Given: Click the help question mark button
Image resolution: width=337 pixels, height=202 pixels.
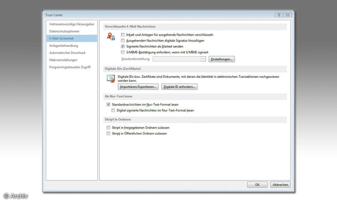Looking at the screenshot, I should coord(279,15).
